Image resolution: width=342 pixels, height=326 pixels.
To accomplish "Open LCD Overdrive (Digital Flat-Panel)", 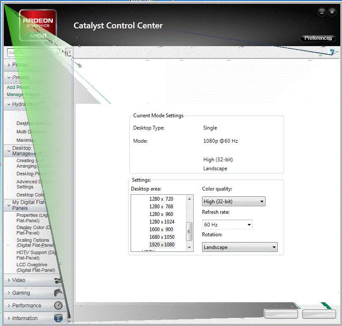I will coord(36,268).
